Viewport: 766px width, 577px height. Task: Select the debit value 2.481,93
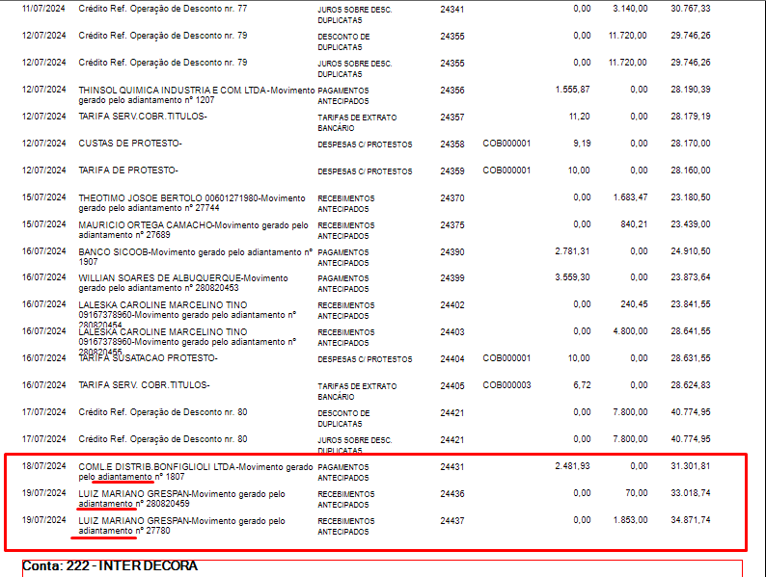click(572, 466)
